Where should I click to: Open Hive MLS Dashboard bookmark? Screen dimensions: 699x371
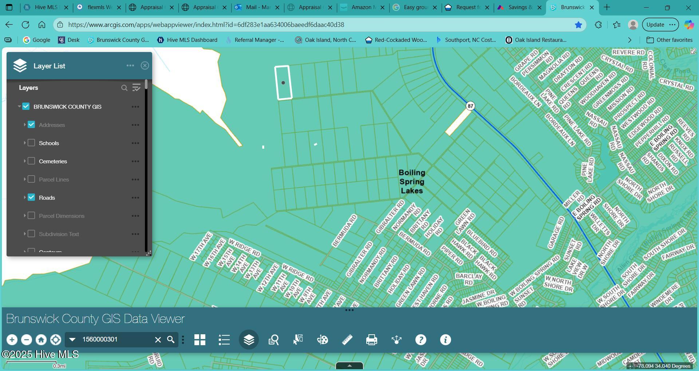pyautogui.click(x=187, y=40)
